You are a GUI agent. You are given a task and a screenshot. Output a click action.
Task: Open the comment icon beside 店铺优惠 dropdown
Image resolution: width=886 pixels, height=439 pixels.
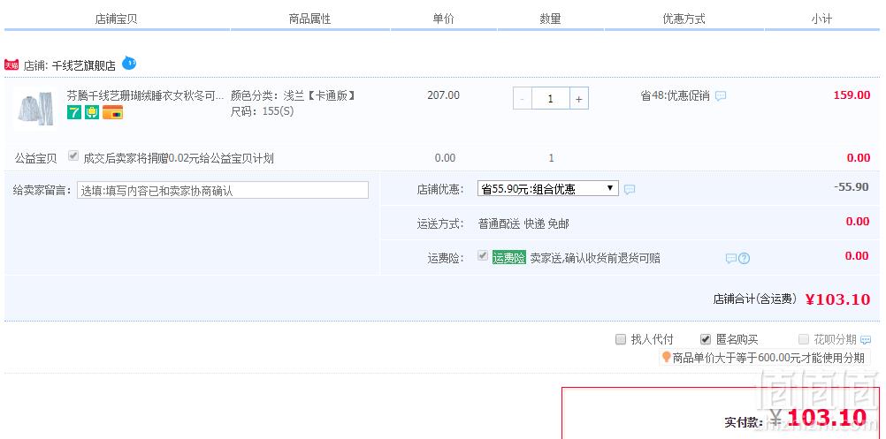630,190
